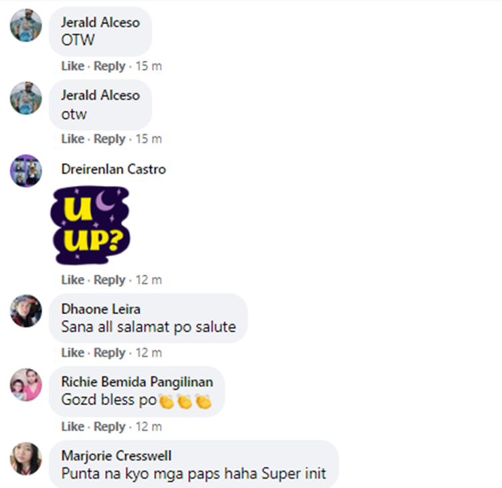This screenshot has width=502, height=488.
Task: Open Dreirenlan Castro's profile picture
Action: coord(26,170)
